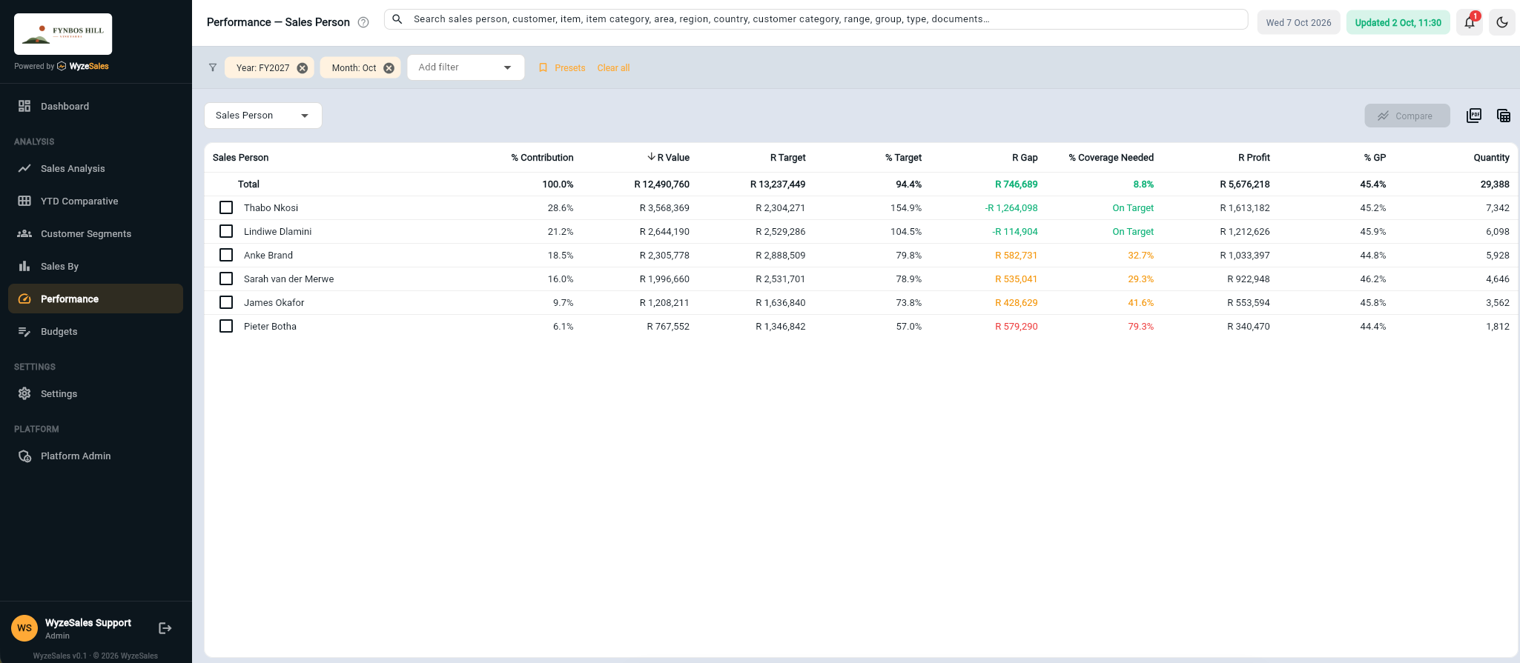Viewport: 1520px width, 663px height.
Task: Log out using the sign-out icon
Action: pyautogui.click(x=165, y=628)
